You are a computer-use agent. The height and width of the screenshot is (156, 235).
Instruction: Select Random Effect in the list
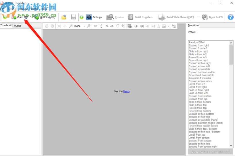click(197, 42)
